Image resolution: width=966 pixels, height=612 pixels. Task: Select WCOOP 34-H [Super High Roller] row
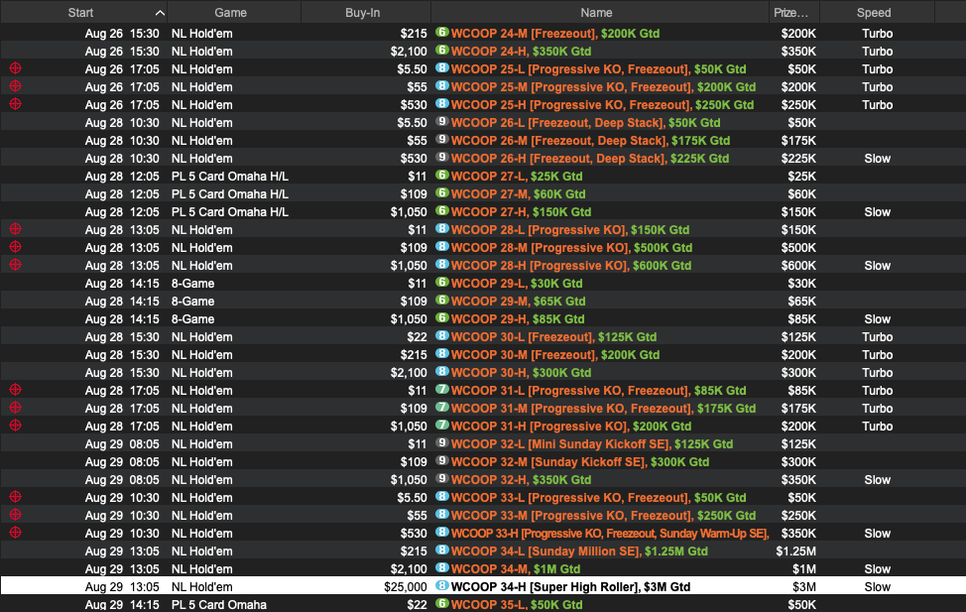pos(483,587)
